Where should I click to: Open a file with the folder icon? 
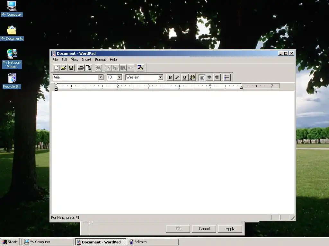pyautogui.click(x=64, y=68)
